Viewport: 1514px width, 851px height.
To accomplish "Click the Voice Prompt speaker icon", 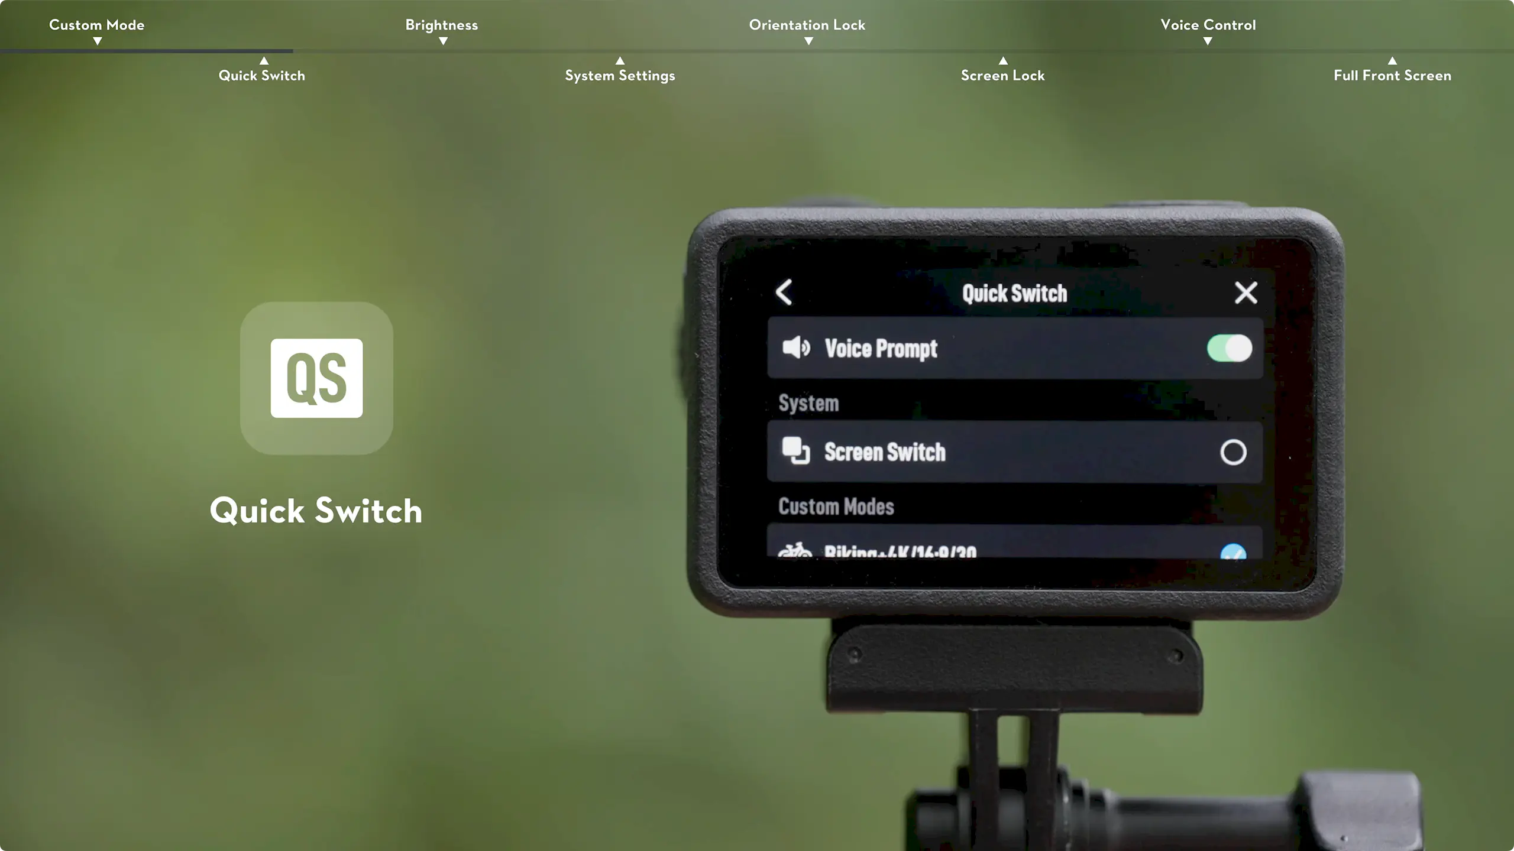I will tap(795, 347).
